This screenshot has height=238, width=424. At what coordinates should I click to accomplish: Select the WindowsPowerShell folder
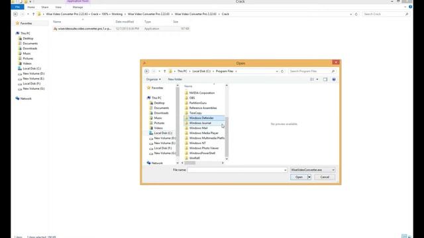point(202,153)
